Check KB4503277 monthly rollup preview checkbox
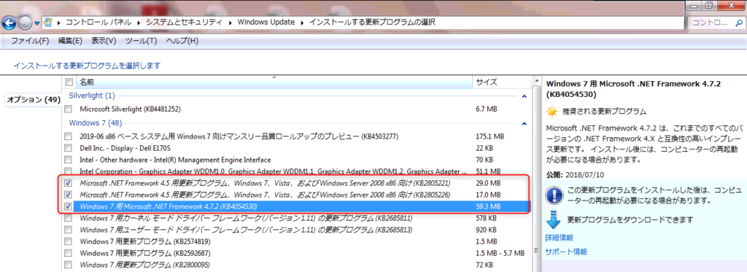The height and width of the screenshot is (272, 747). [x=69, y=136]
